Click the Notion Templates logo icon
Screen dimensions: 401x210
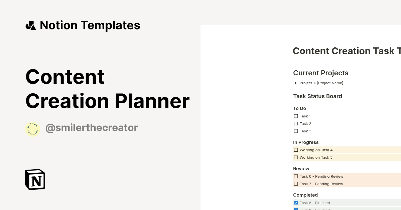31,25
